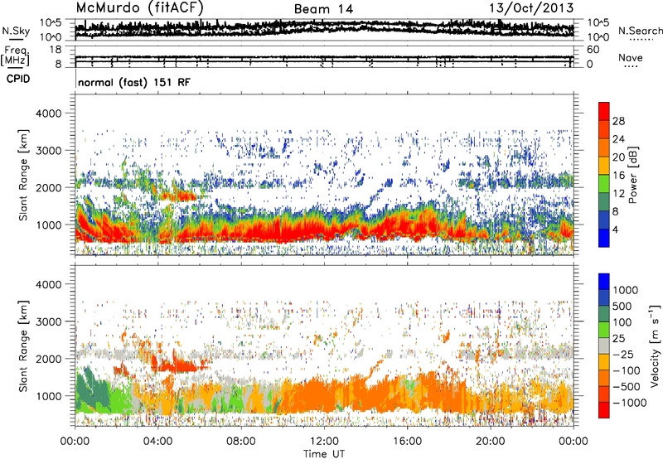
Task: Click the '20:00' time tick label
Action: point(490,442)
